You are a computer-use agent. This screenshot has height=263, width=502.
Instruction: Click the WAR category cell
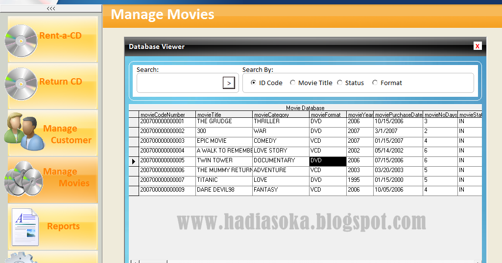tap(281, 132)
